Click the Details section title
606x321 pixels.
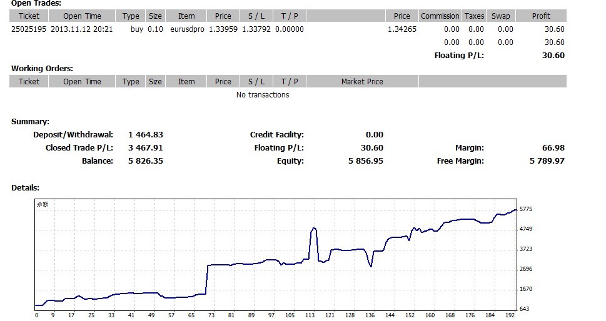click(x=25, y=188)
